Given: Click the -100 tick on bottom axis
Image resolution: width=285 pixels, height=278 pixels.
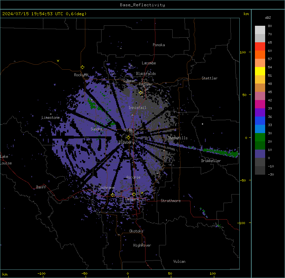Looking at the screenshot, I should pyautogui.click(x=41, y=273).
